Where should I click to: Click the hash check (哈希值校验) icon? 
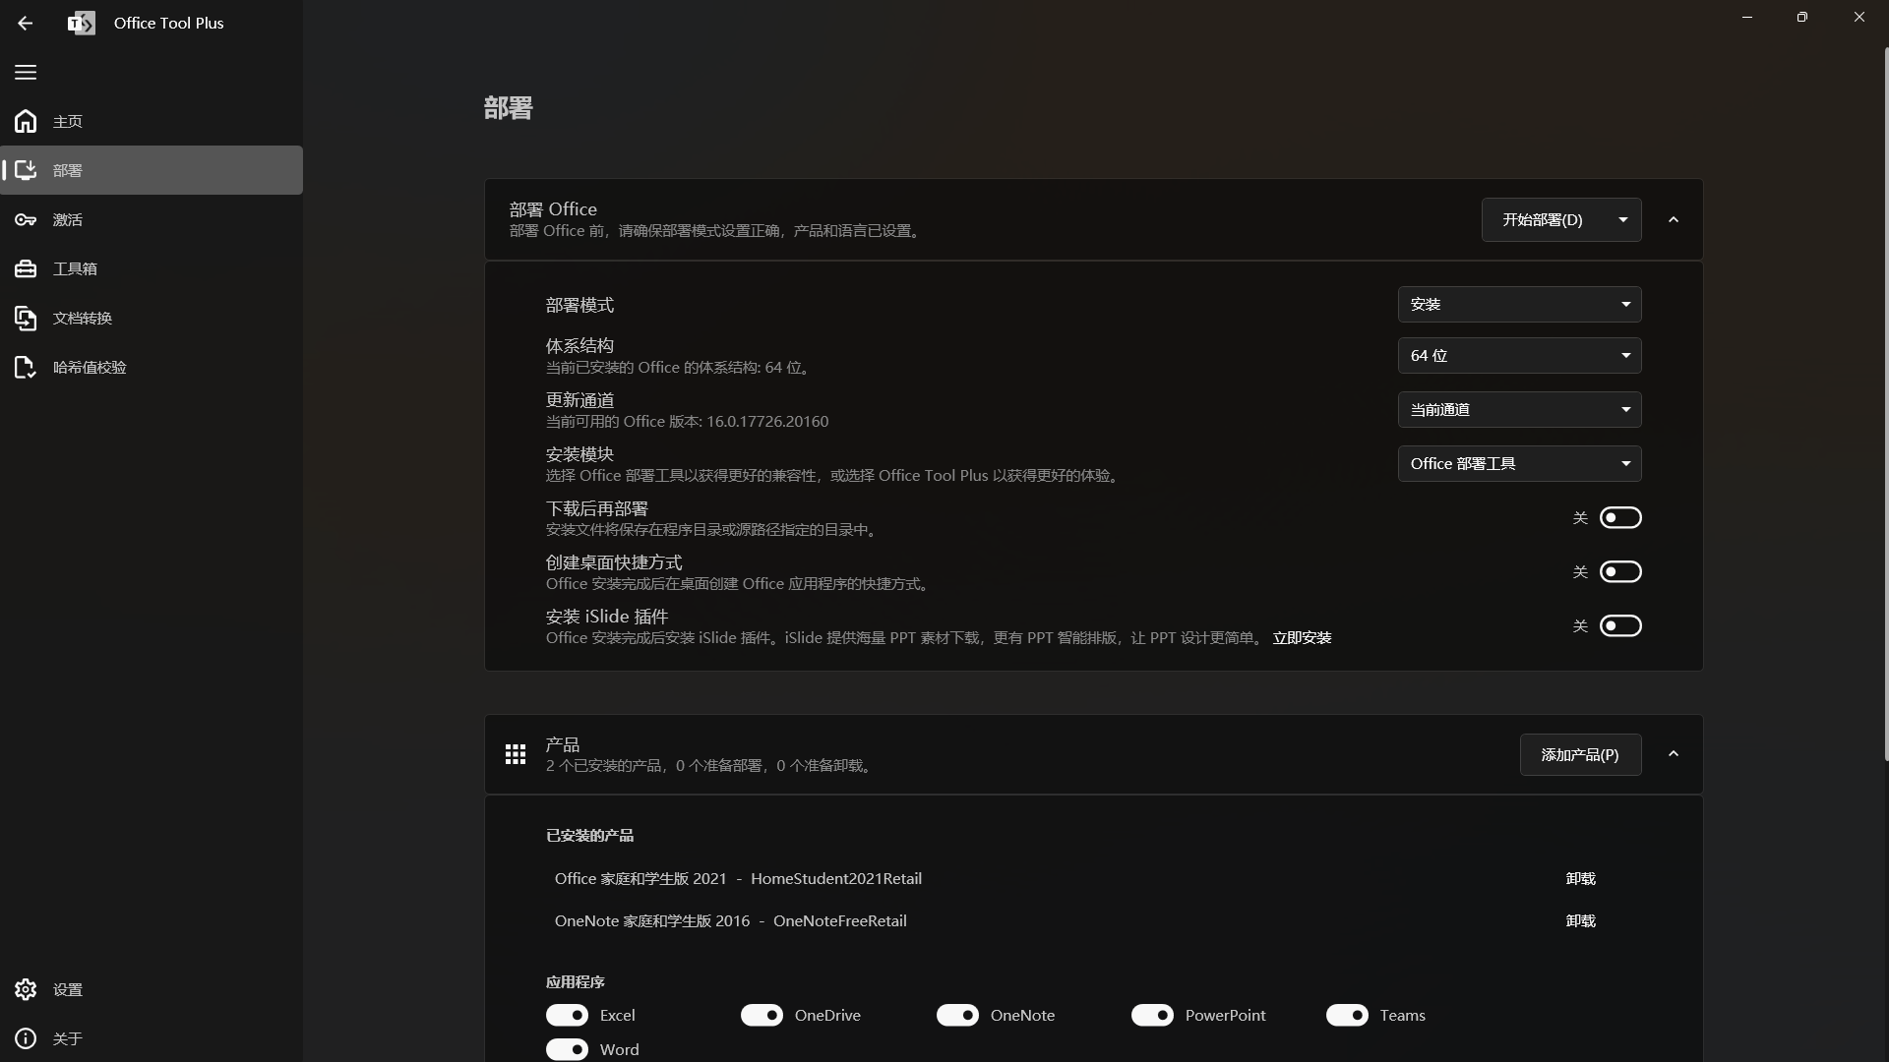click(26, 367)
